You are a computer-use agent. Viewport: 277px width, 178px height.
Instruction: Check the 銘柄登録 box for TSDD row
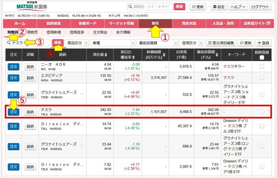pos(262,94)
